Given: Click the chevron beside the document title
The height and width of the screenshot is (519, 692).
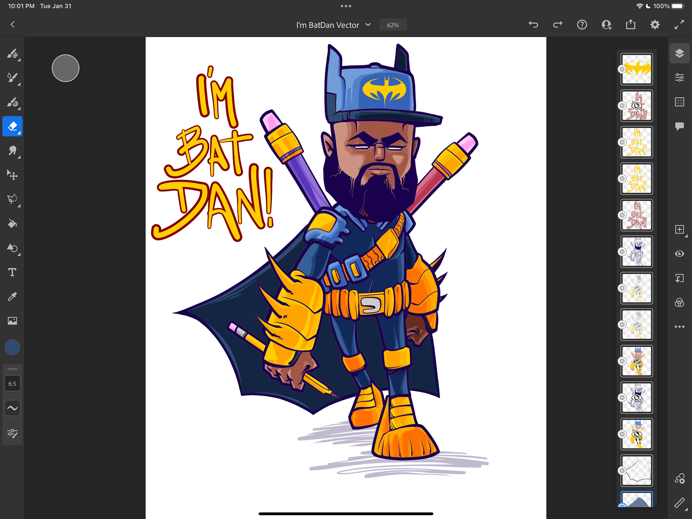Looking at the screenshot, I should coord(368,25).
